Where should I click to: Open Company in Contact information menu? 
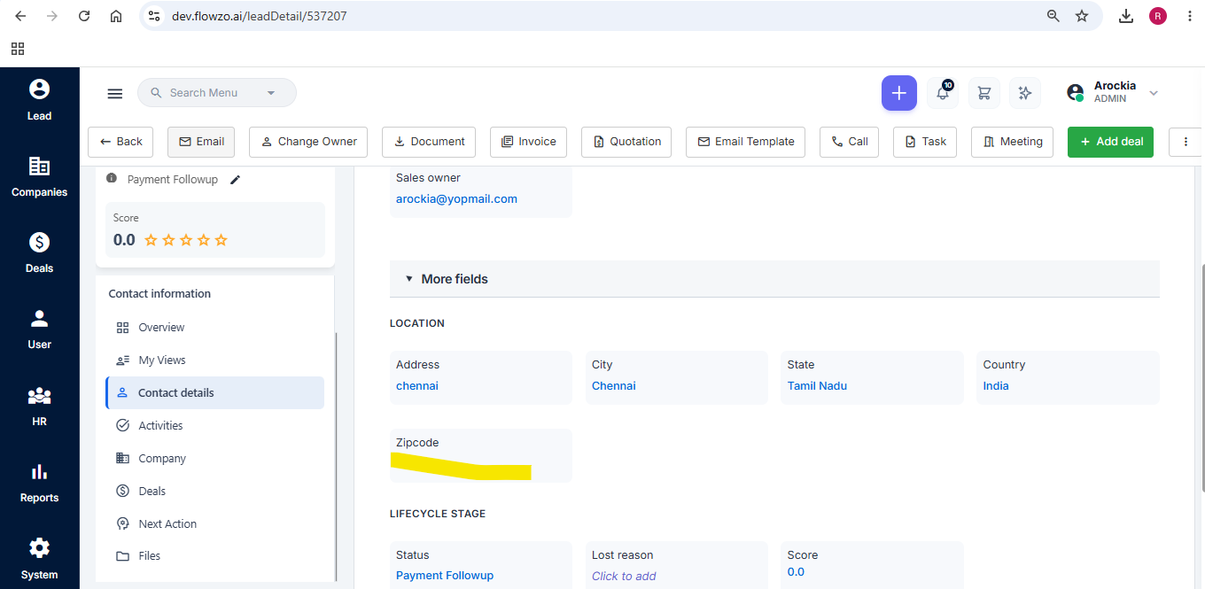coord(214,459)
